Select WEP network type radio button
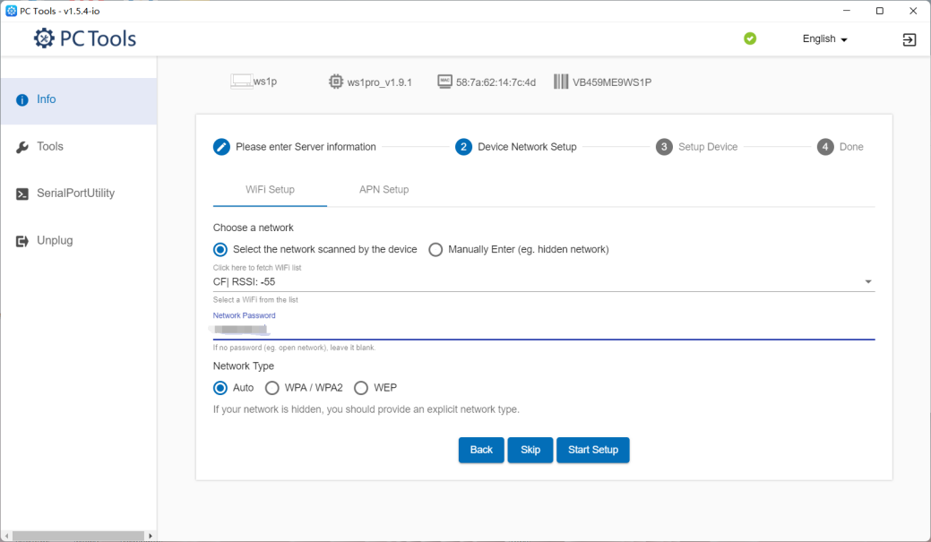The image size is (931, 542). (x=361, y=388)
